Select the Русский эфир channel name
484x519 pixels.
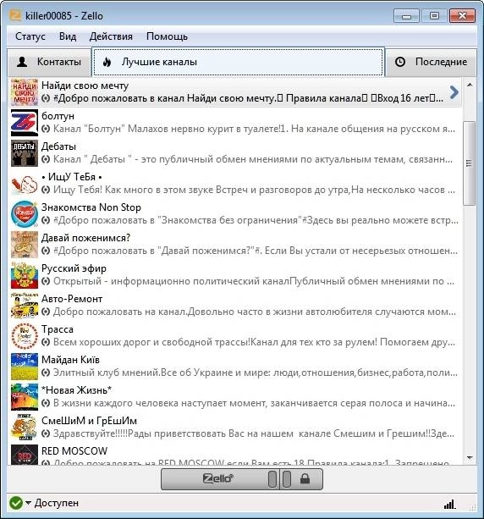pos(74,268)
